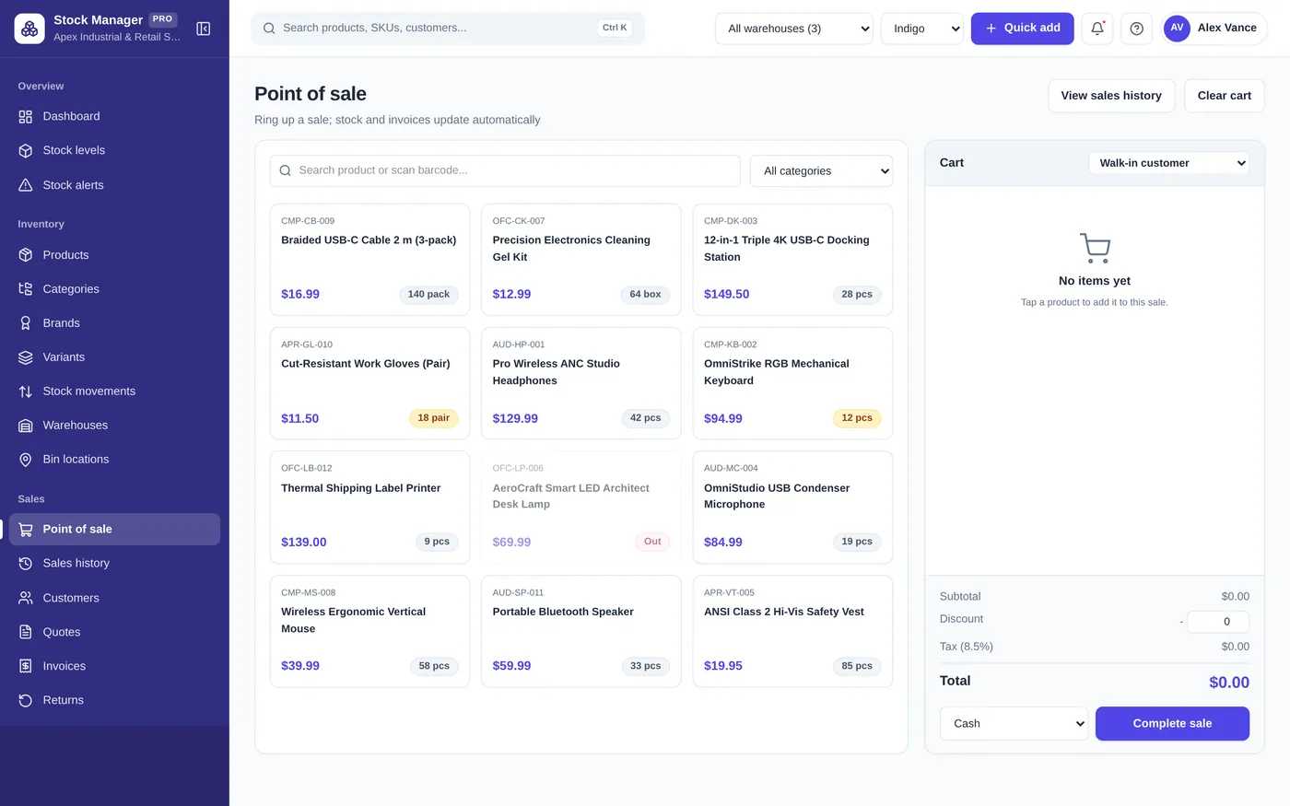This screenshot has width=1290, height=806.
Task: Click the Dashboard grid icon
Action: coord(26,117)
